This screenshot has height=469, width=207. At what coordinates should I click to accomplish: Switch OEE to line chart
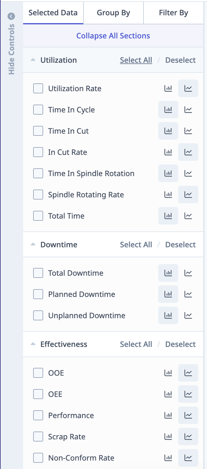(188, 394)
